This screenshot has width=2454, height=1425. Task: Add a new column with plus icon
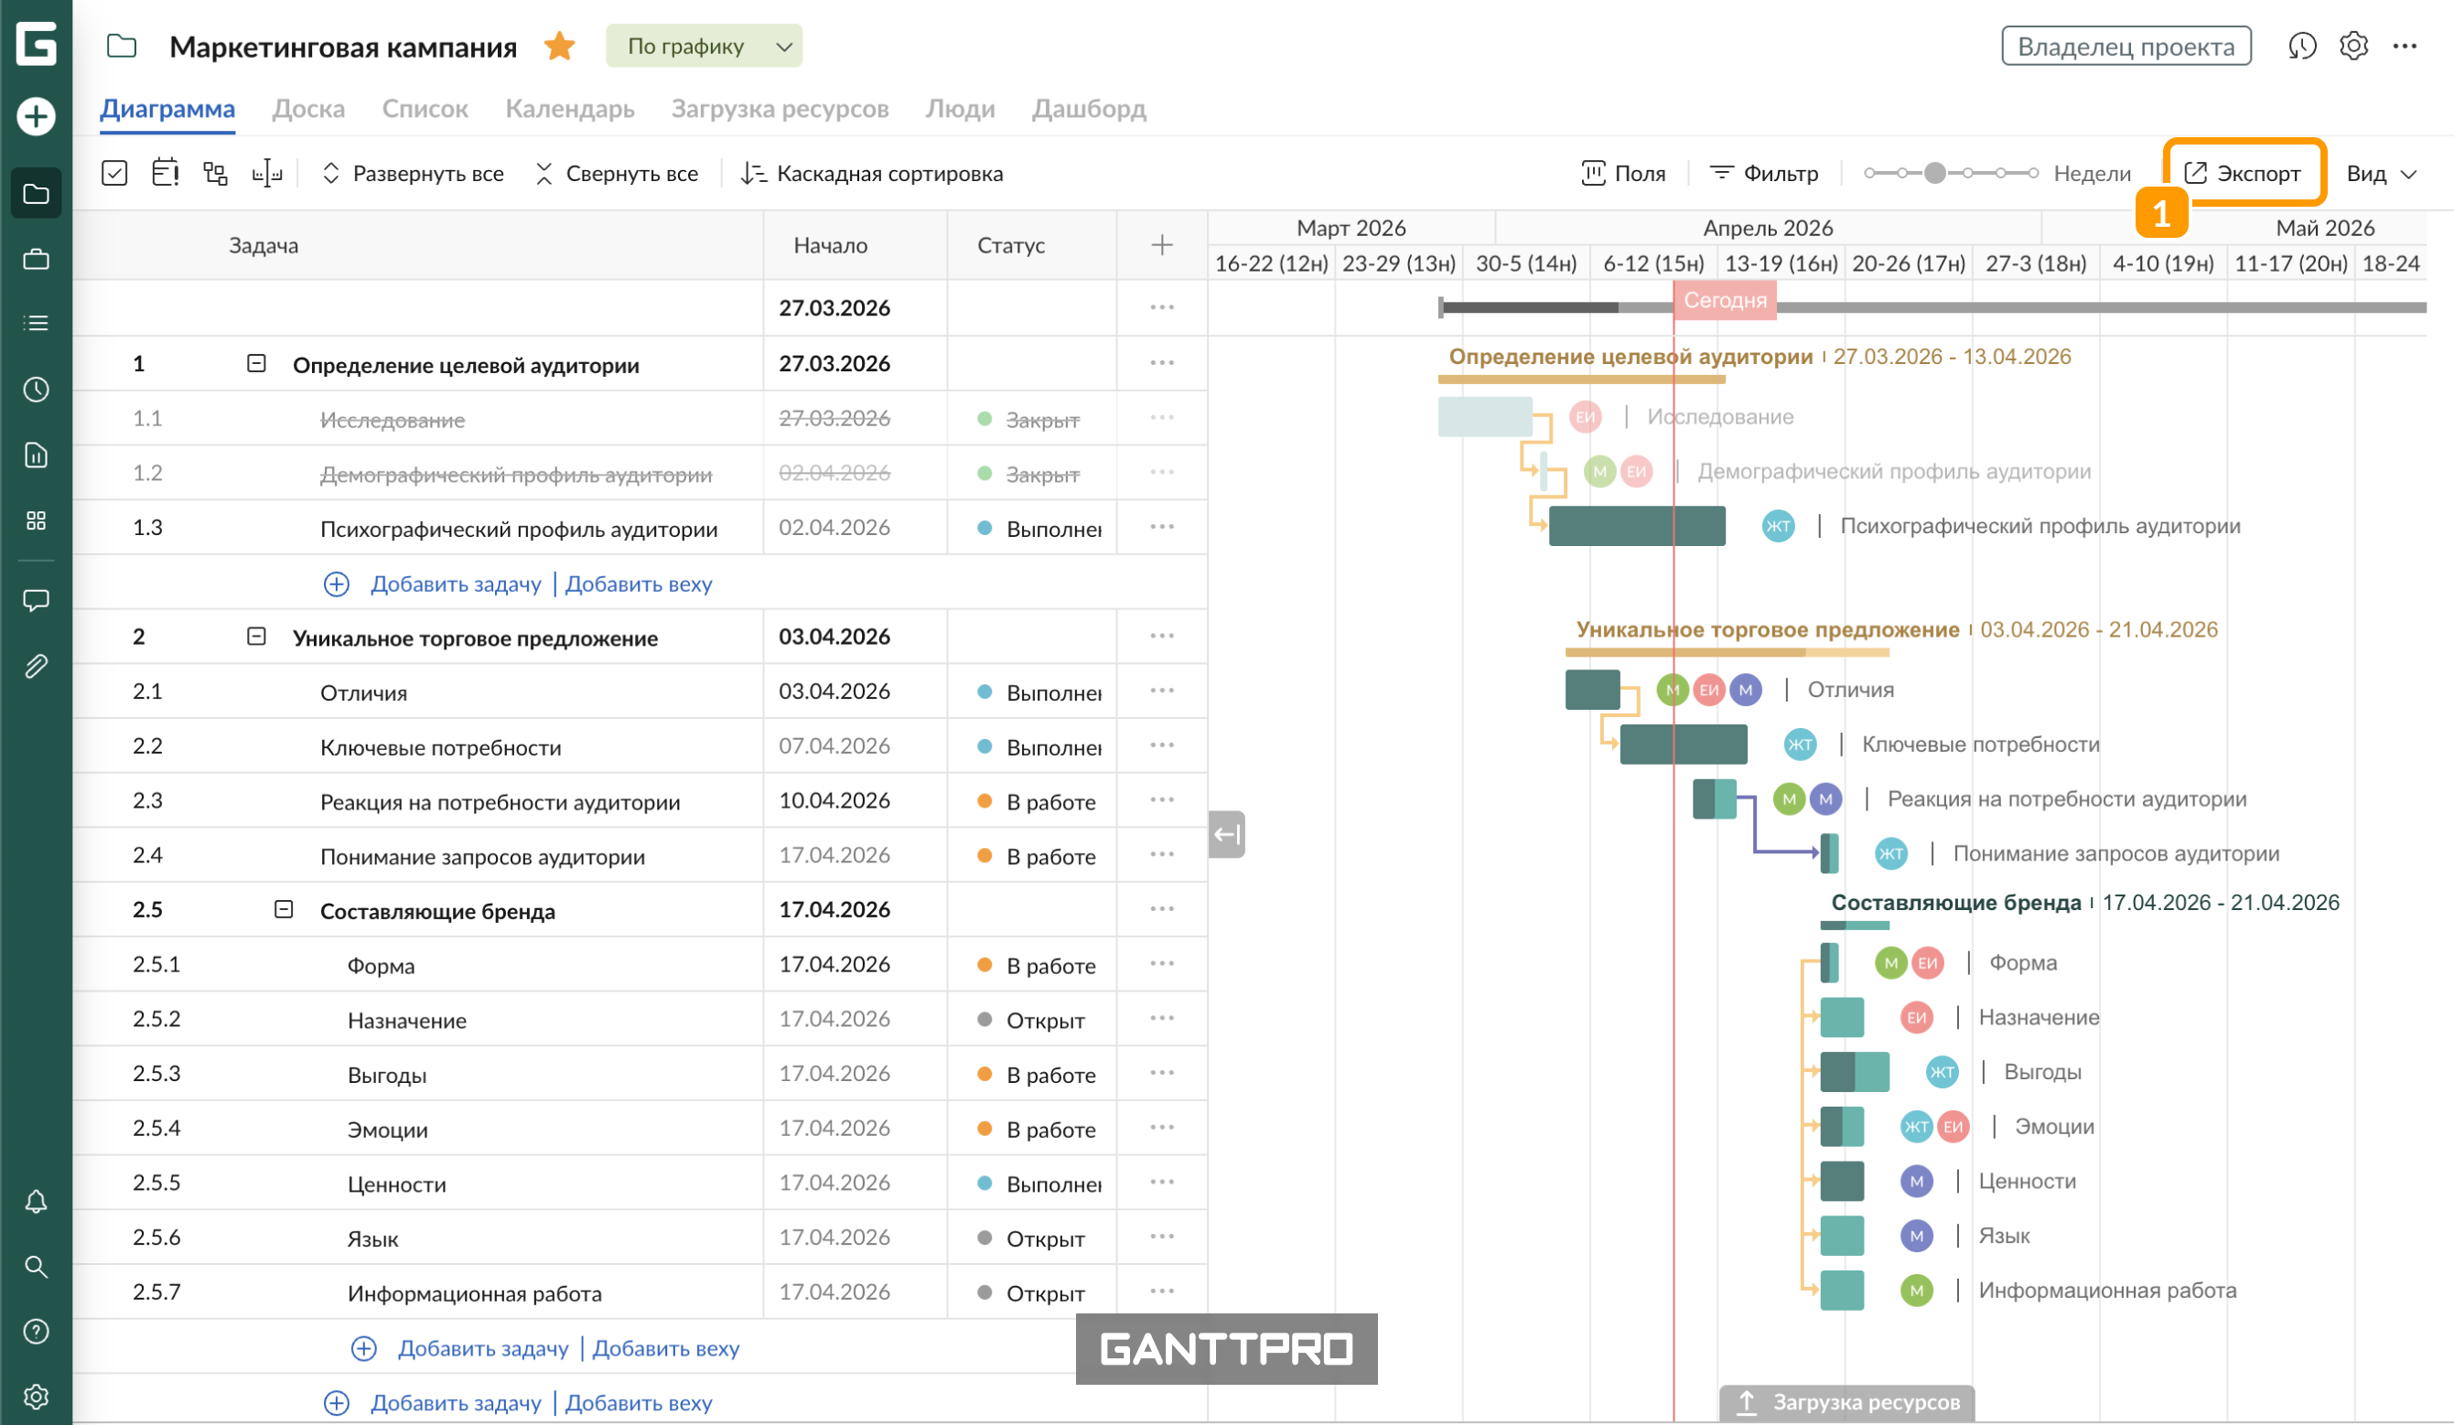[x=1161, y=245]
